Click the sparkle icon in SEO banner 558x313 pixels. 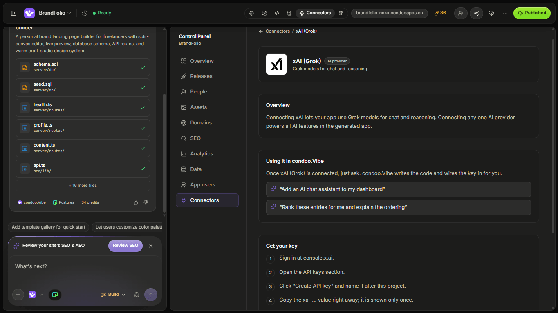coord(16,246)
